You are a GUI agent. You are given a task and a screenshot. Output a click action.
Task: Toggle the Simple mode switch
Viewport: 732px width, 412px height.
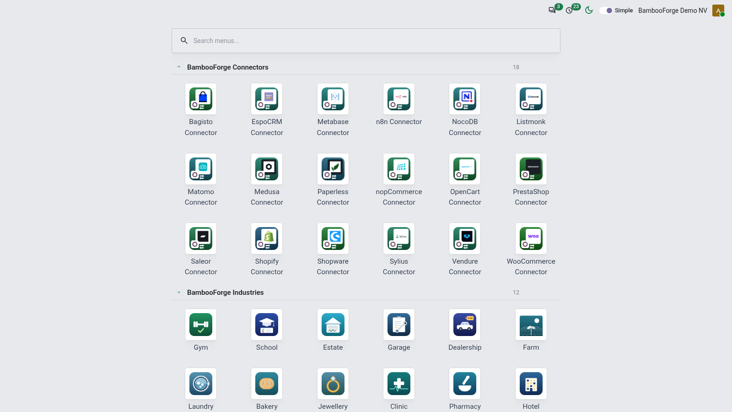click(x=606, y=11)
